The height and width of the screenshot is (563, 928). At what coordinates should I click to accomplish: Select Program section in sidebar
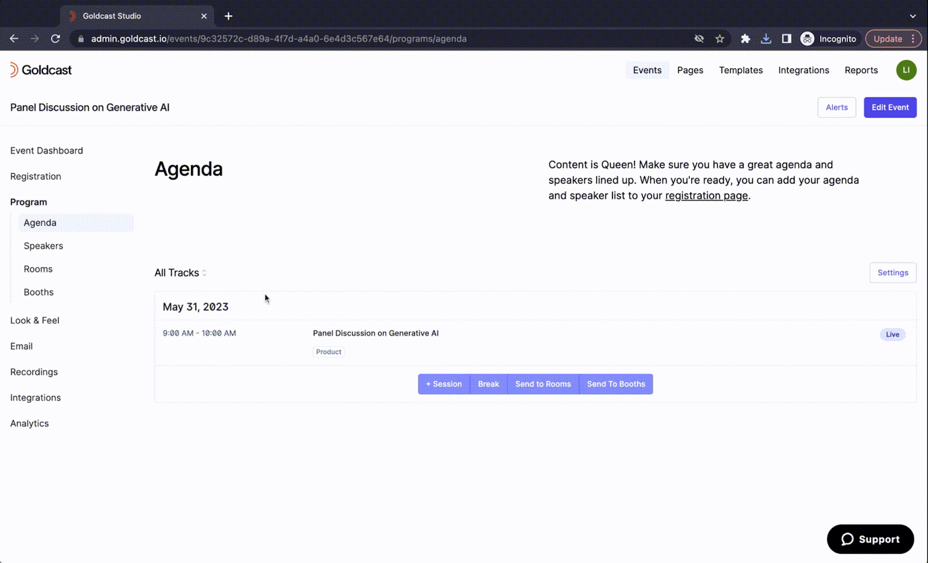28,202
